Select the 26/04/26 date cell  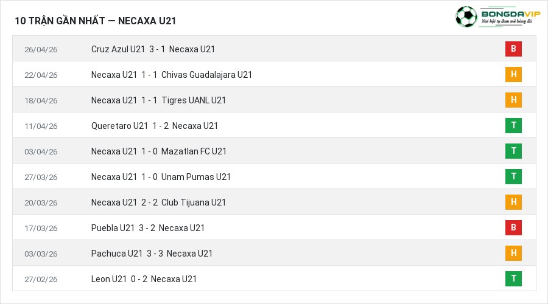tap(41, 50)
